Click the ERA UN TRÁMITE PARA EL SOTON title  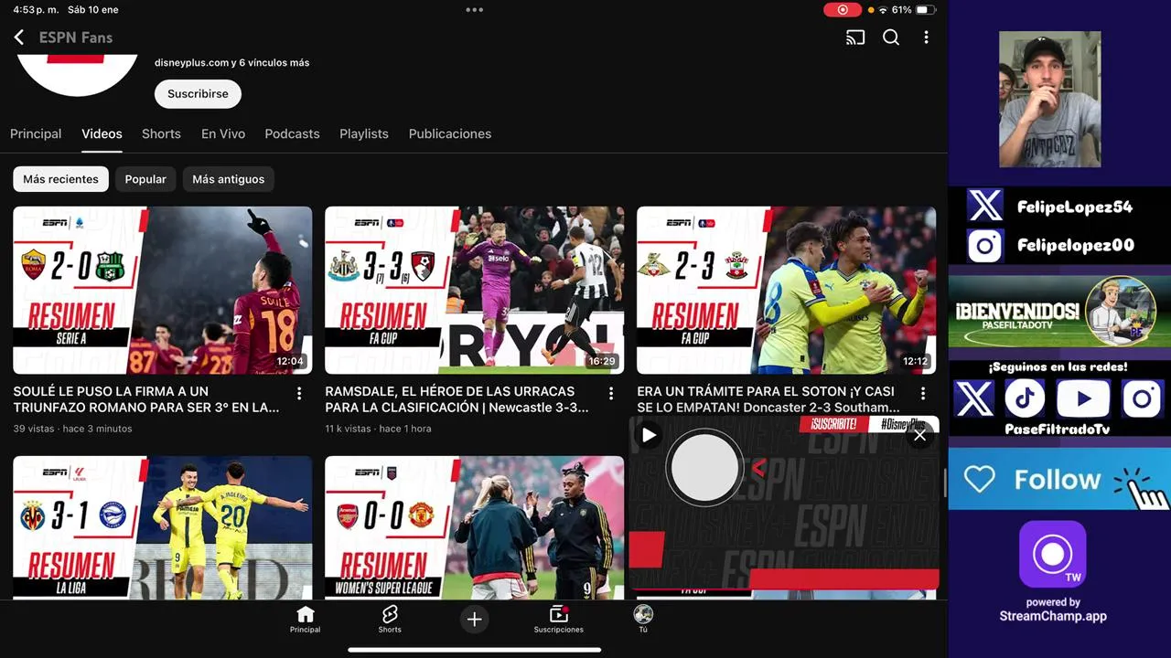[768, 399]
